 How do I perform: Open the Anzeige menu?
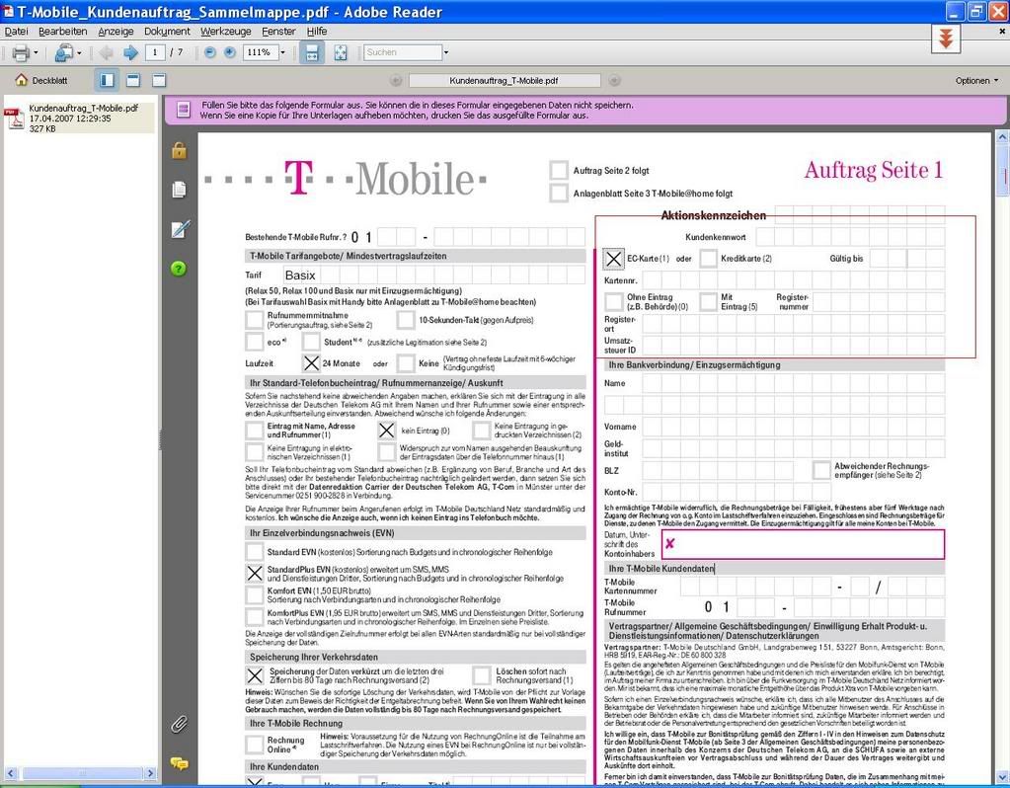click(116, 31)
